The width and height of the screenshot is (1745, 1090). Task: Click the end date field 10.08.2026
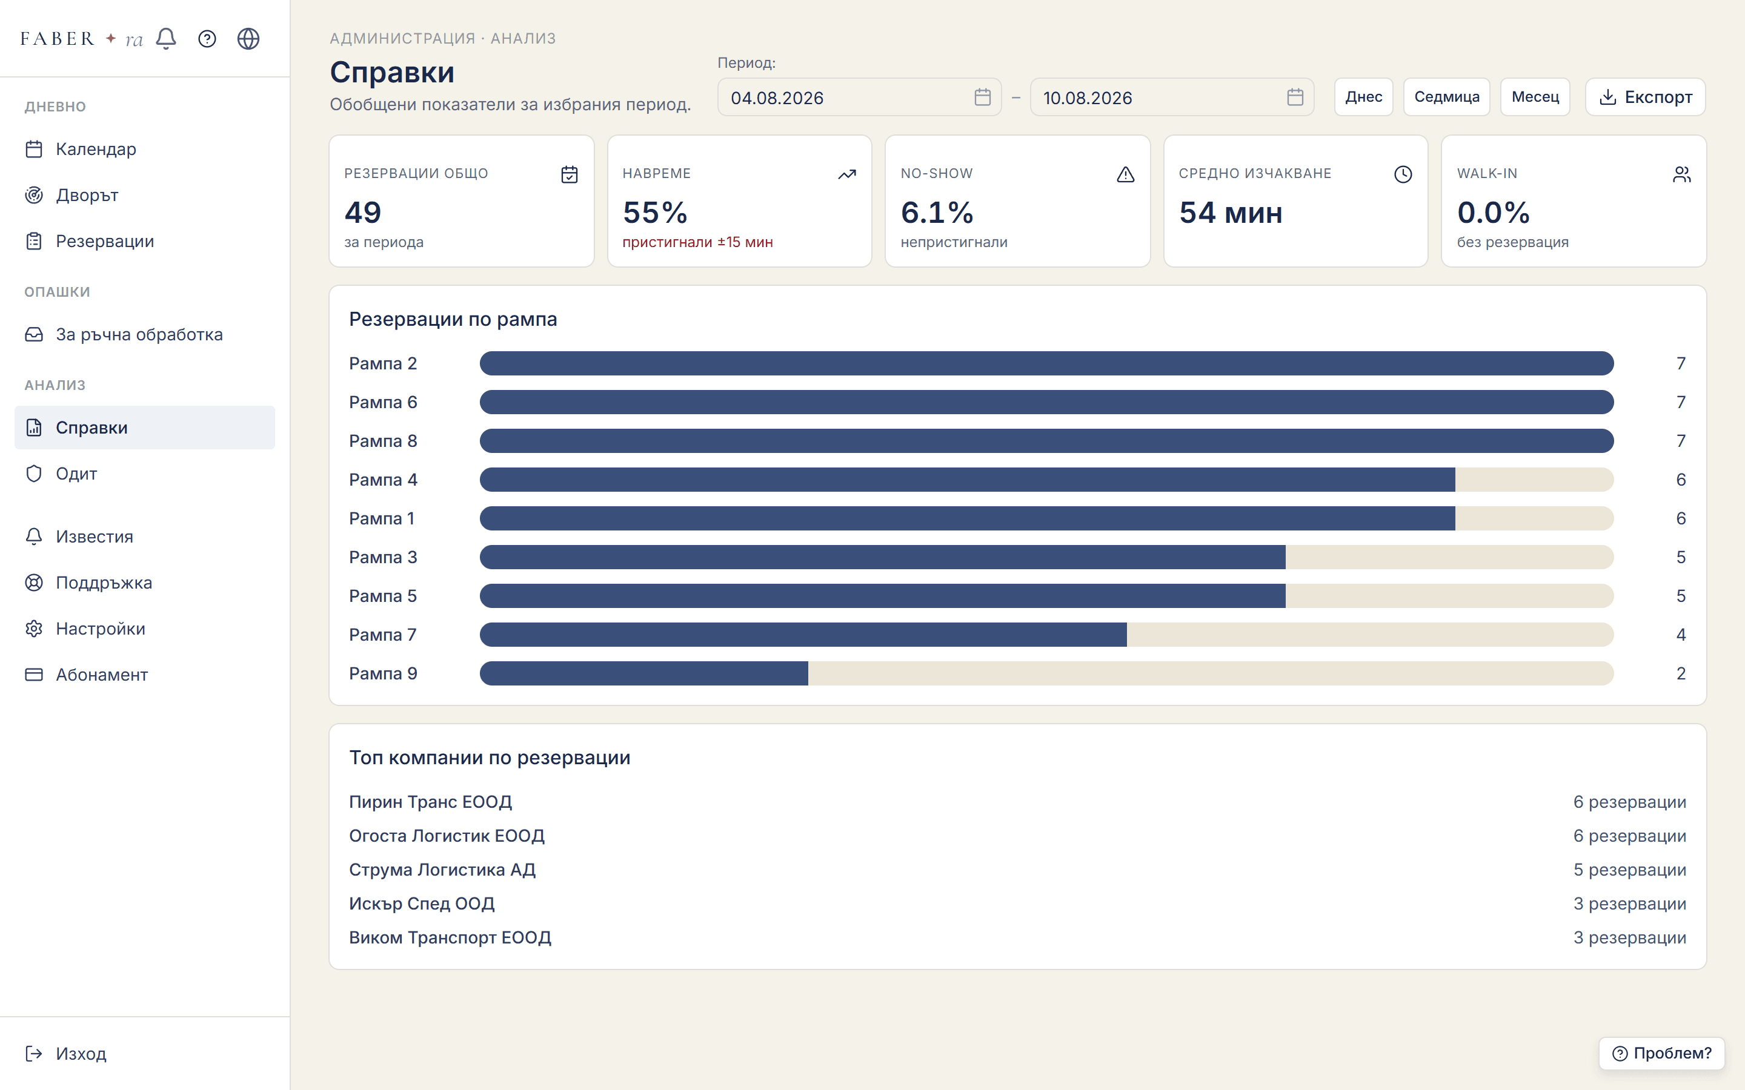coord(1172,97)
